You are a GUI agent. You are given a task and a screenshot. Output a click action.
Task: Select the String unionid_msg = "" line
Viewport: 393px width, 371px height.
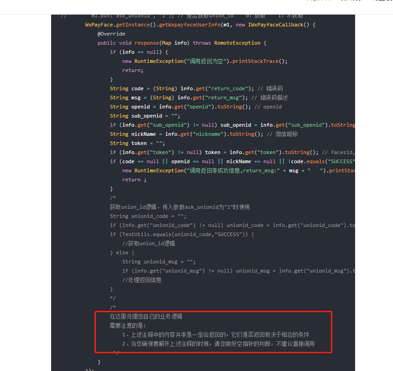159,262
